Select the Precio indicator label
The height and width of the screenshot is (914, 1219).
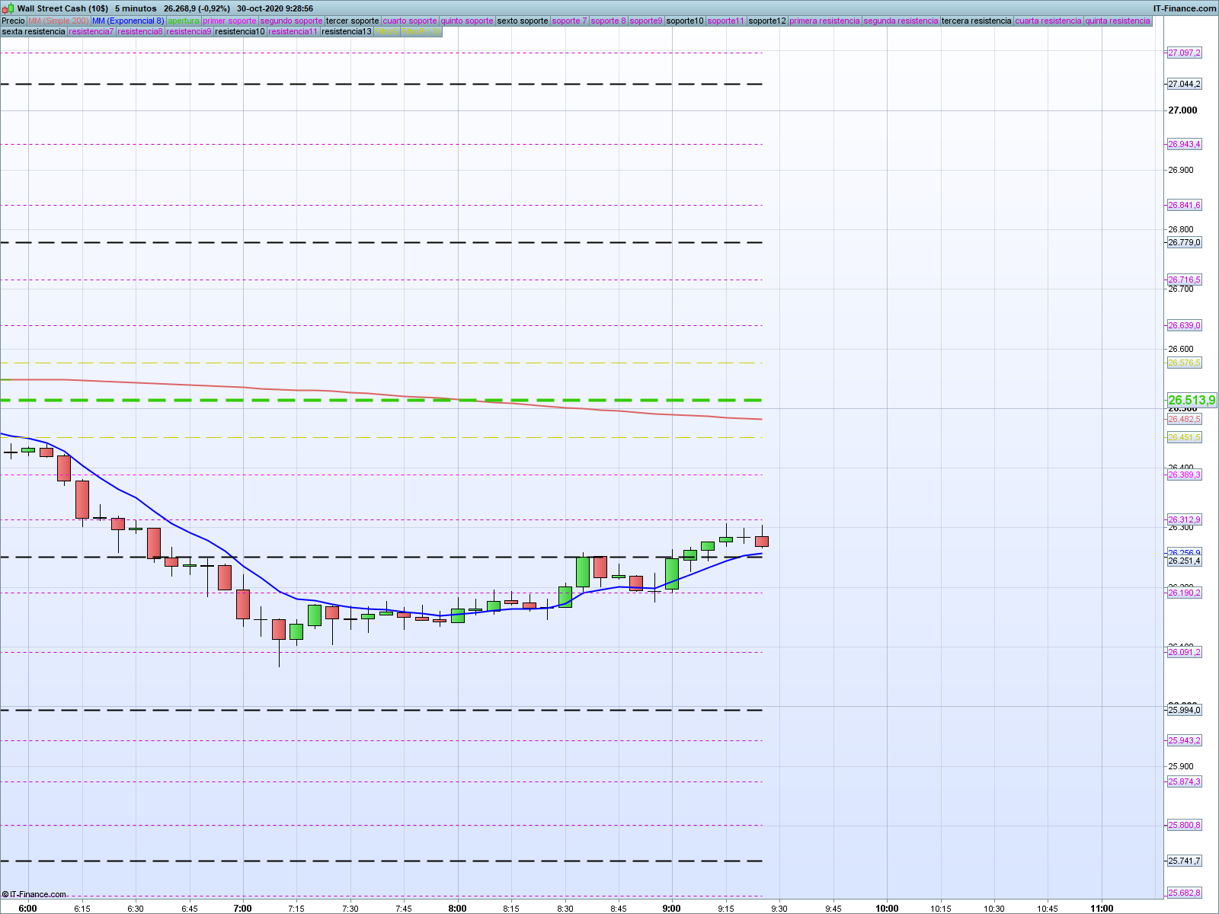[x=13, y=21]
